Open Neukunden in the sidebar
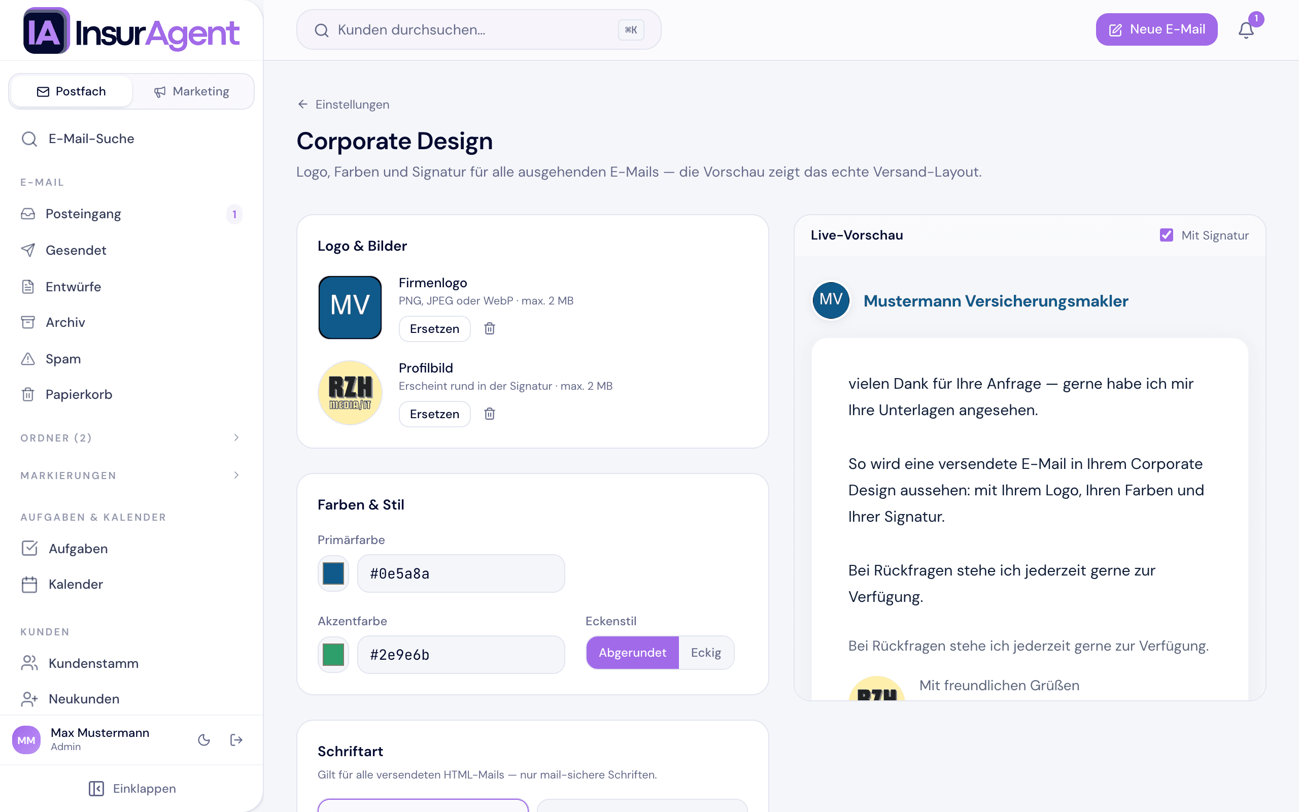The height and width of the screenshot is (812, 1299). [x=131, y=699]
